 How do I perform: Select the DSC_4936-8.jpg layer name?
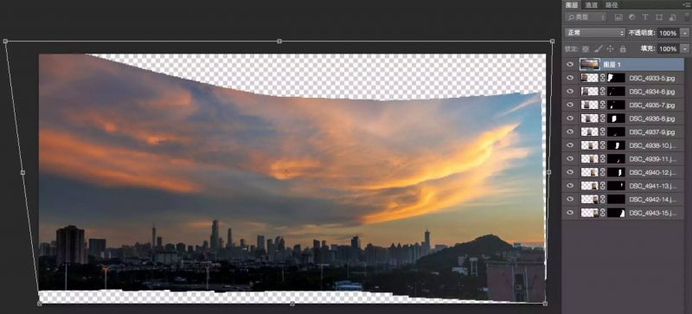[x=652, y=119]
